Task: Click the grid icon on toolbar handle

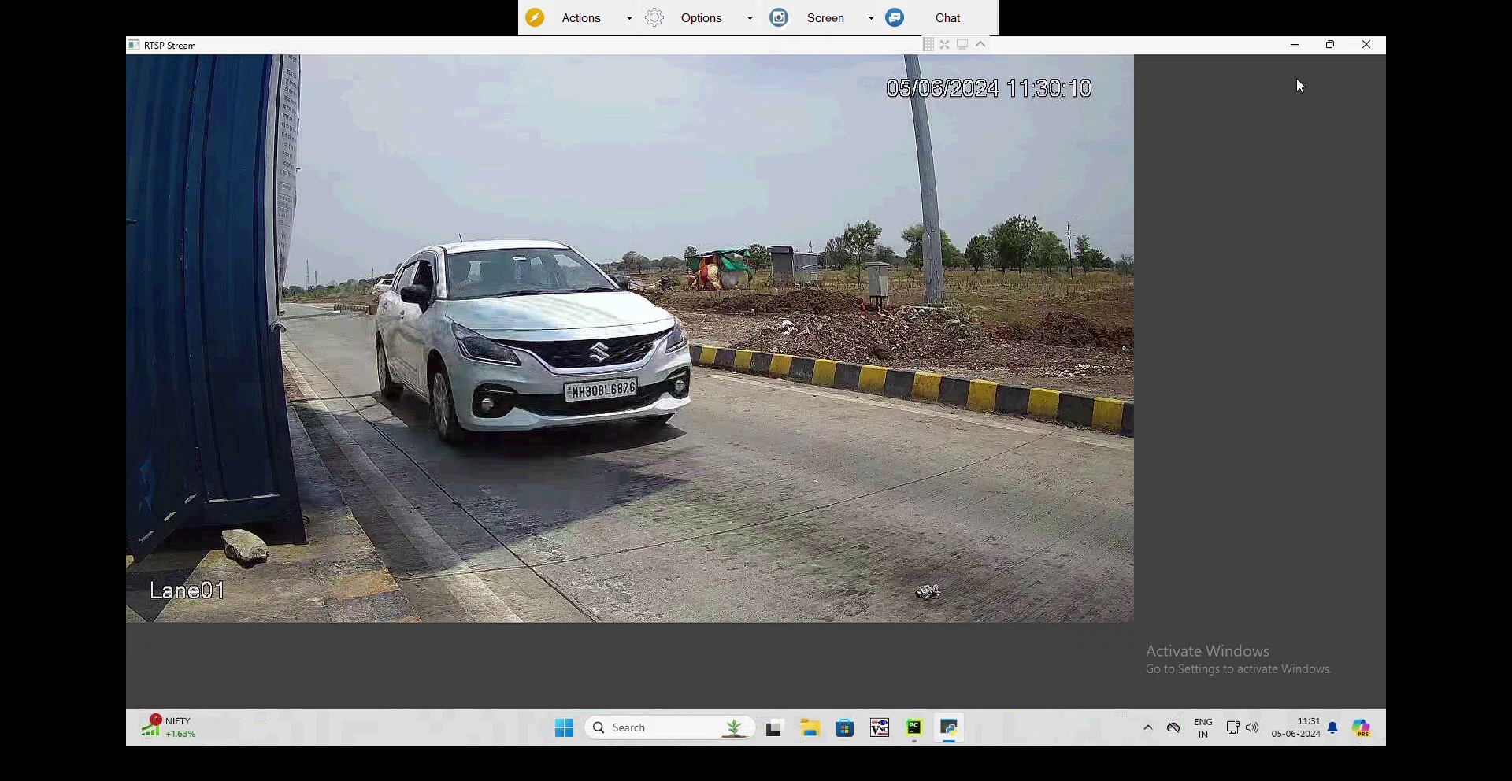Action: [928, 45]
